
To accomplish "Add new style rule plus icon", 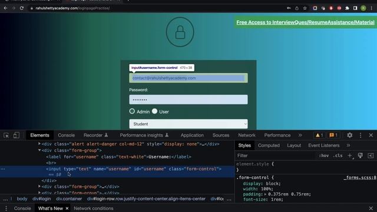I will tap(350, 155).
